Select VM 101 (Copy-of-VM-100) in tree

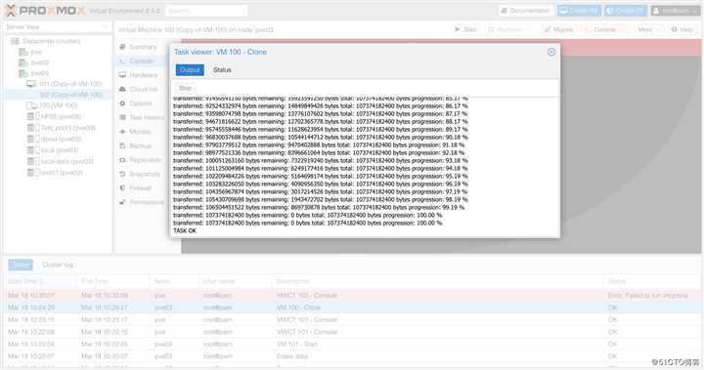70,84
